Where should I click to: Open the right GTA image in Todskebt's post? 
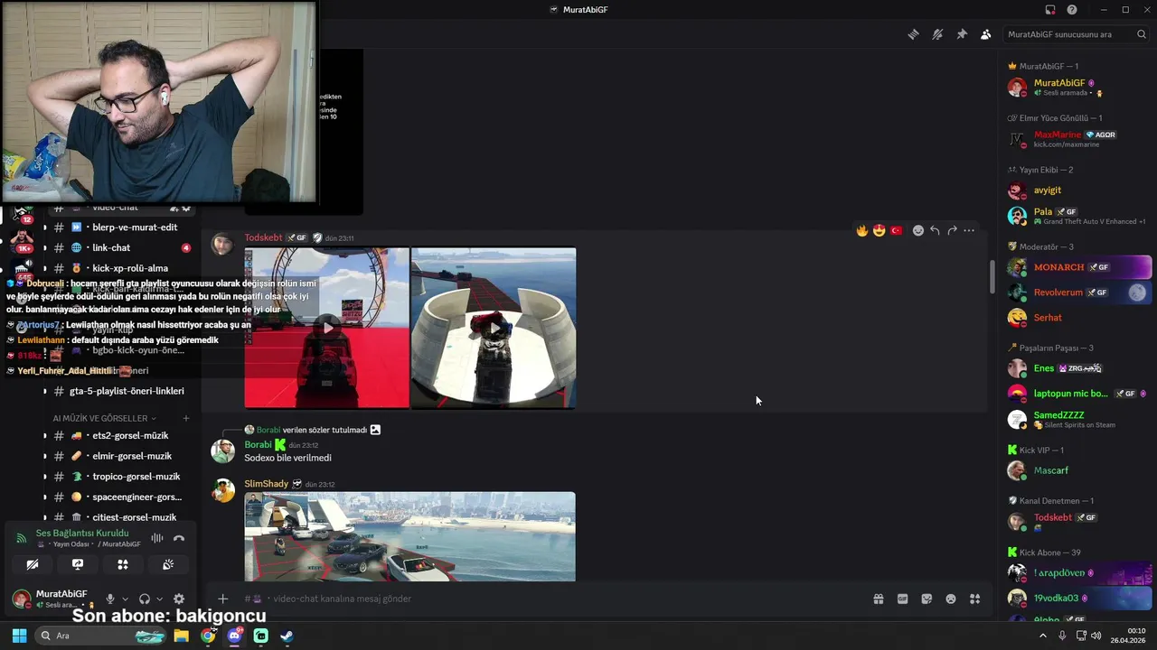coord(494,328)
